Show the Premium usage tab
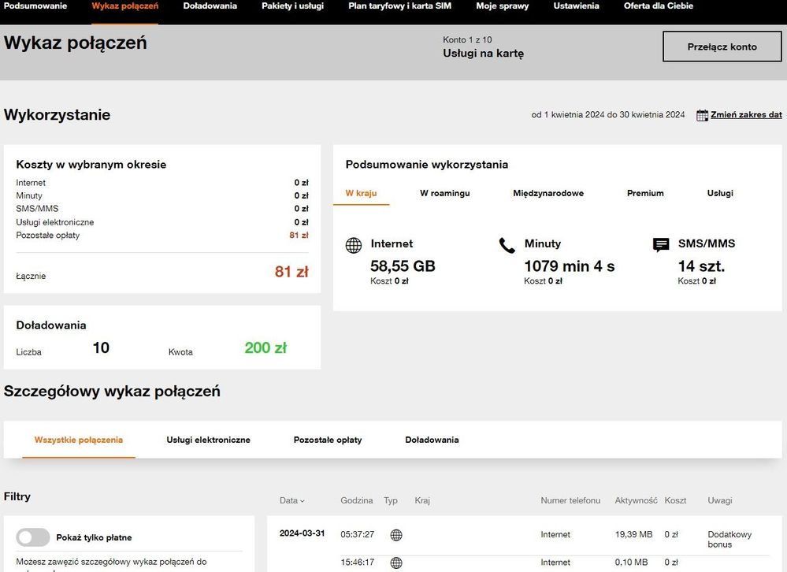 [x=645, y=193]
